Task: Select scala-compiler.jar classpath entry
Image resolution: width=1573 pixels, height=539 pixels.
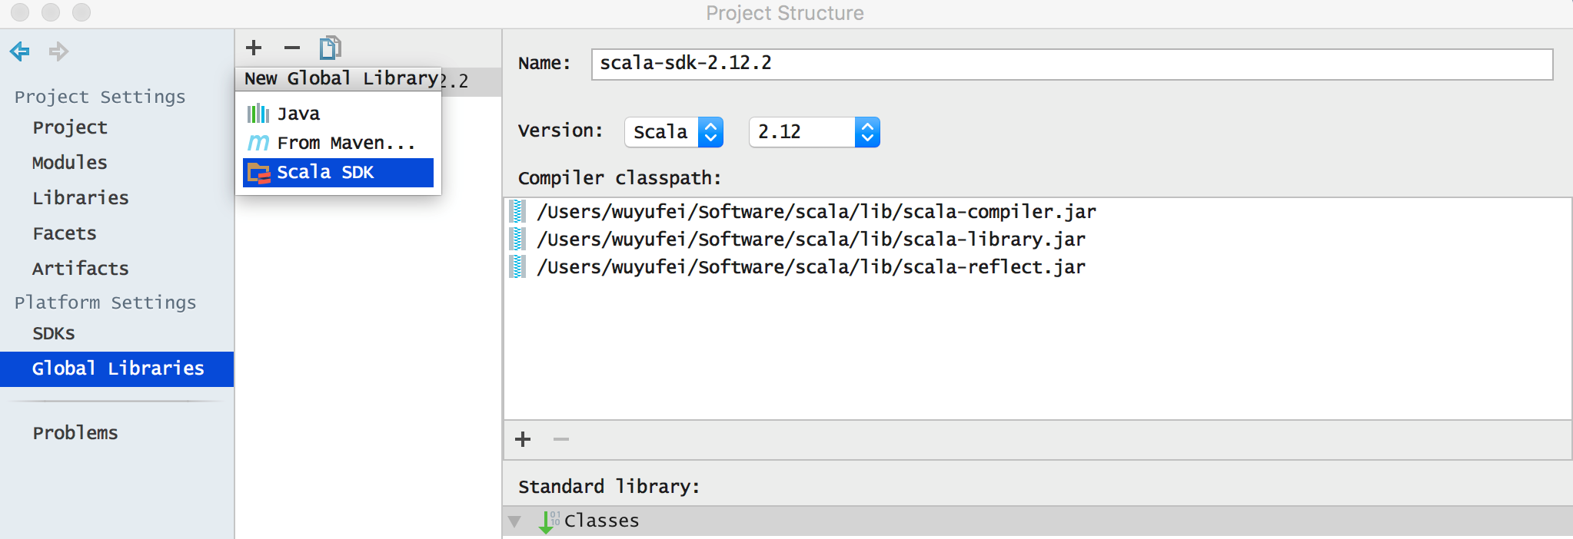Action: point(816,212)
